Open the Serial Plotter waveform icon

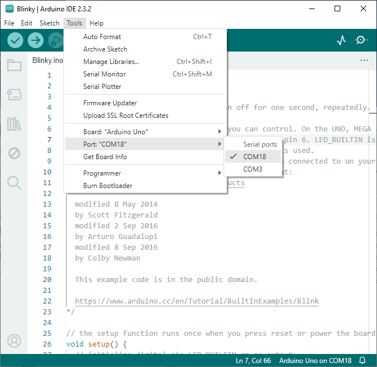[x=341, y=40]
